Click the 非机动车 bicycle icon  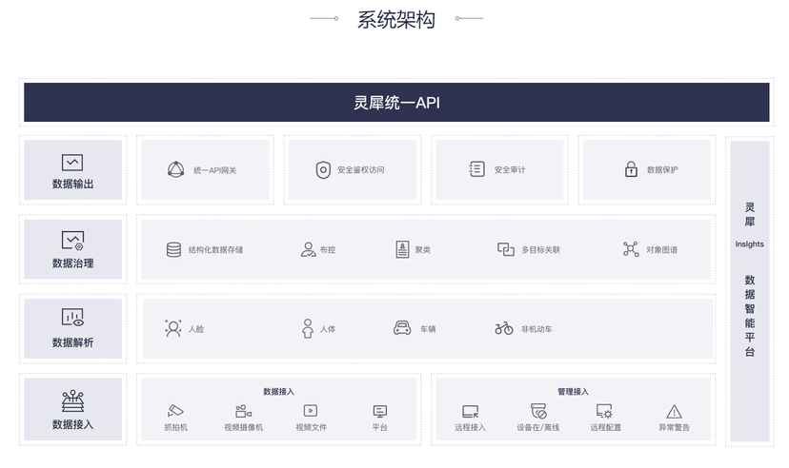(504, 328)
